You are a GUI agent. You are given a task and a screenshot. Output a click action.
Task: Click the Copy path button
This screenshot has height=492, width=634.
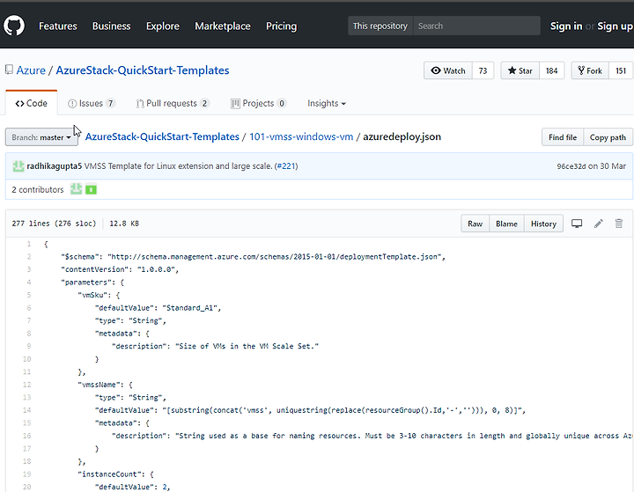coord(608,137)
